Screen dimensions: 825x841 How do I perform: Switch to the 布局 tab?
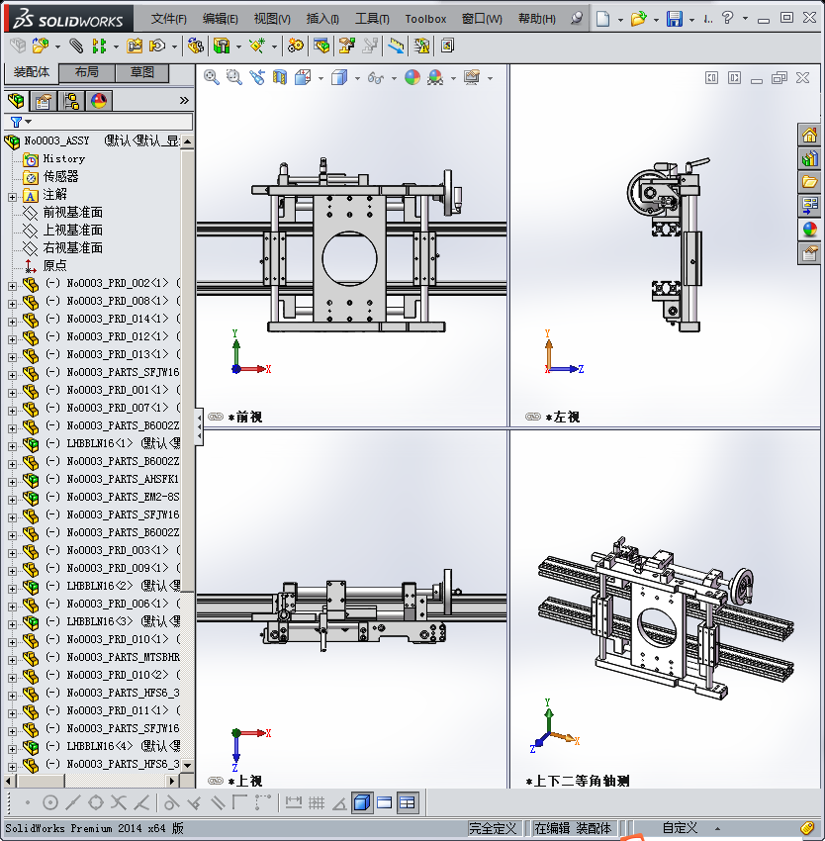pos(87,72)
